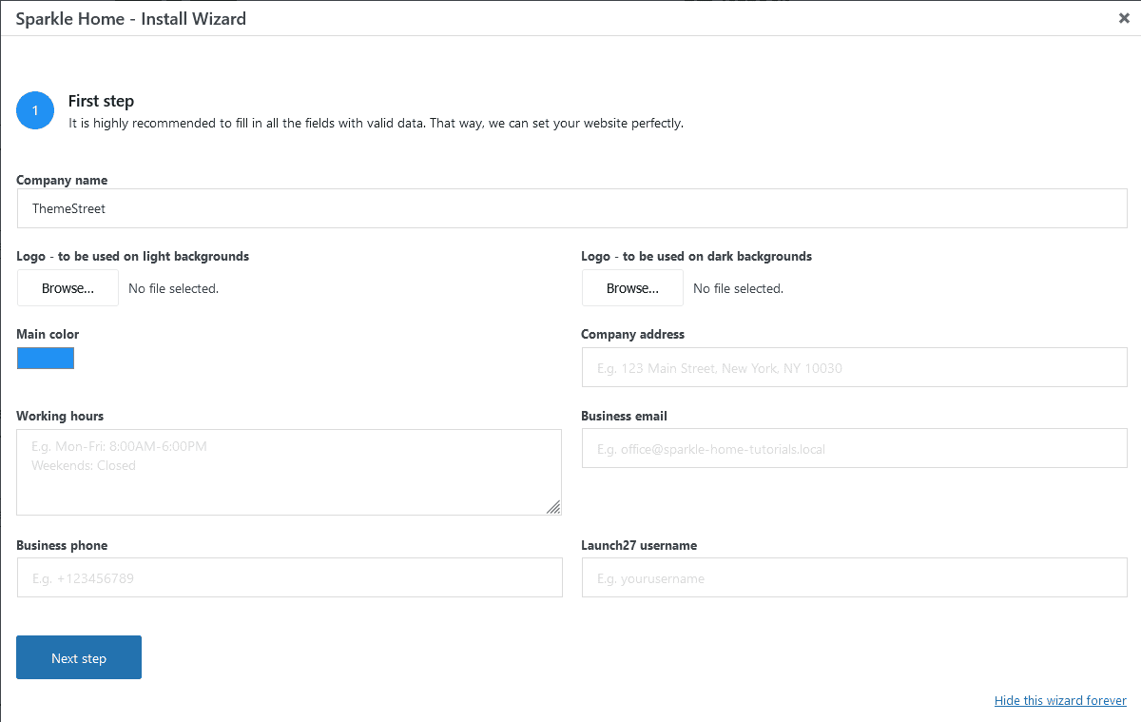Click the Next step button
1141x722 pixels.
78,657
